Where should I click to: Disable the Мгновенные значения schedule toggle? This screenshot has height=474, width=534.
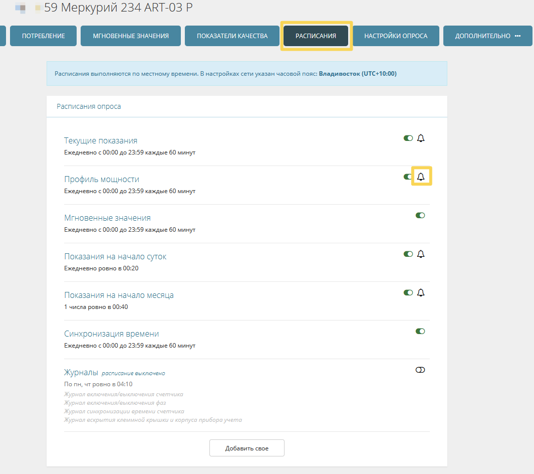point(420,216)
